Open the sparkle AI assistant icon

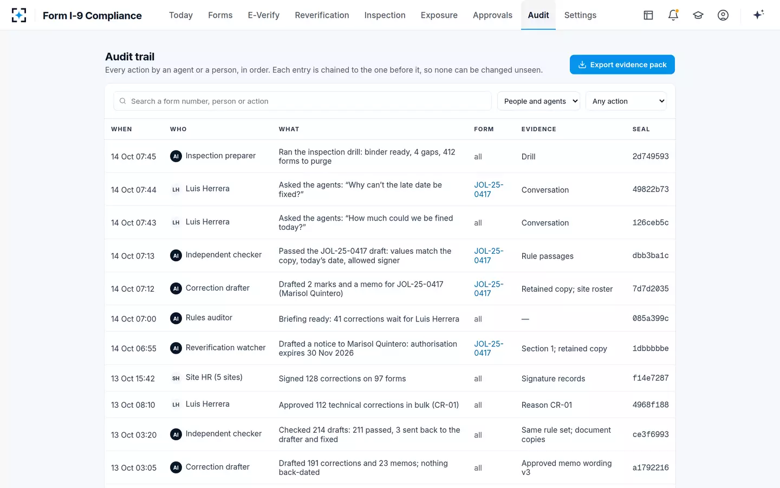pos(758,15)
